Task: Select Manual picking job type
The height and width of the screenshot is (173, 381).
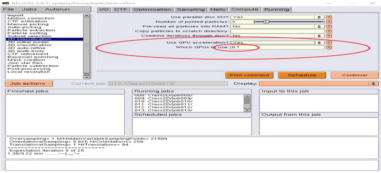Action: tap(44, 24)
